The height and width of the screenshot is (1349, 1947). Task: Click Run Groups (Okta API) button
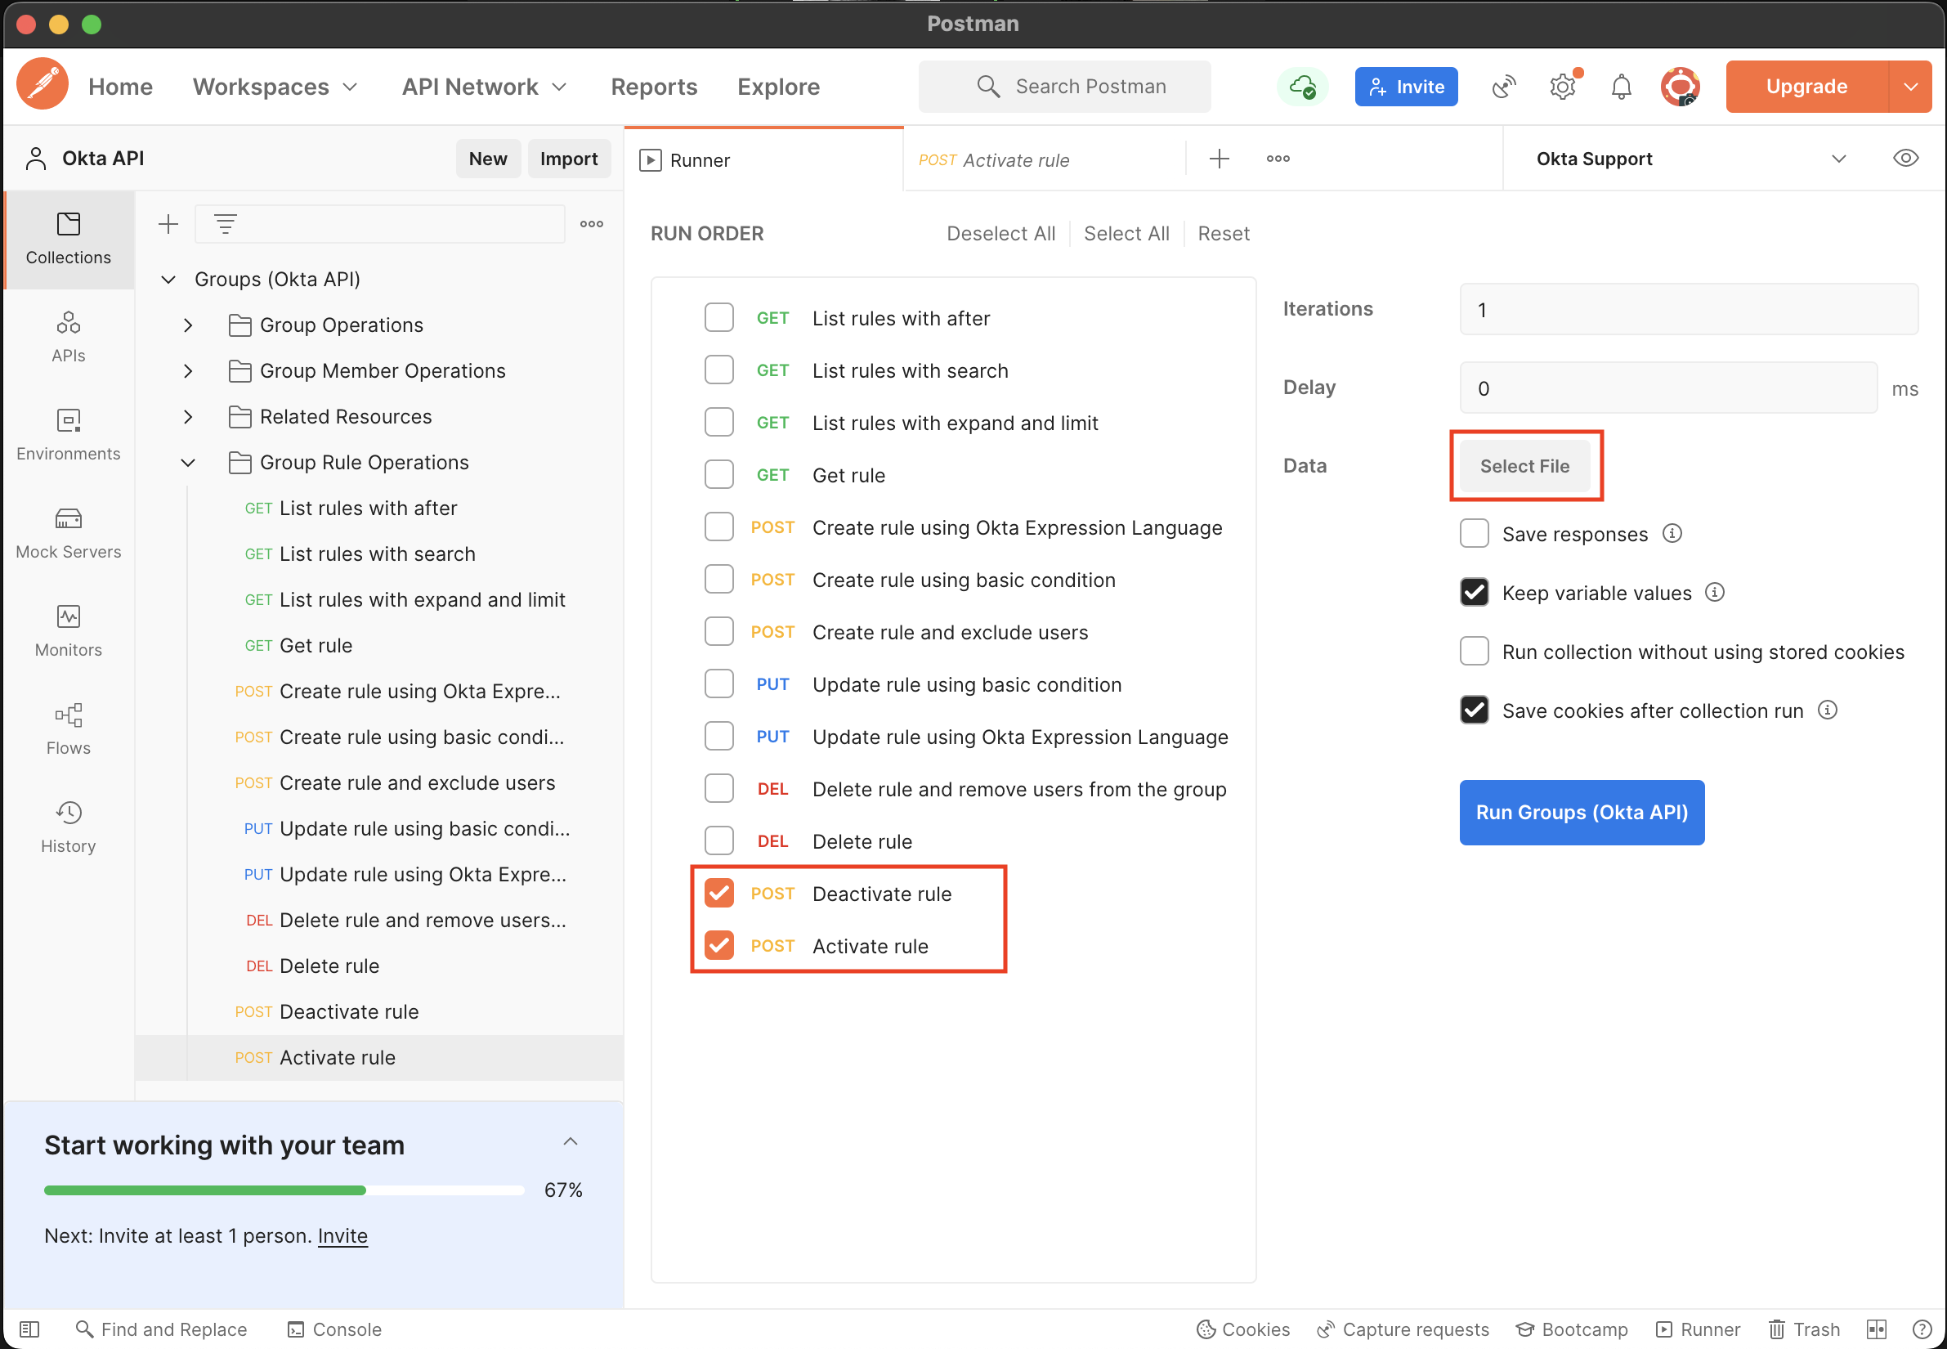[1581, 813]
